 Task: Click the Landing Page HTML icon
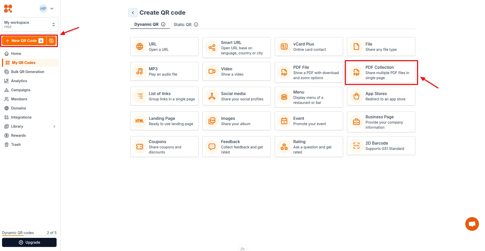click(x=140, y=121)
